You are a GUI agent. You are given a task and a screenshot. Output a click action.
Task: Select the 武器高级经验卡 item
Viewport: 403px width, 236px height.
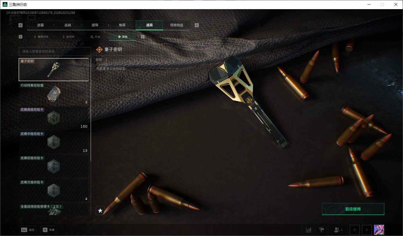[x=54, y=118]
